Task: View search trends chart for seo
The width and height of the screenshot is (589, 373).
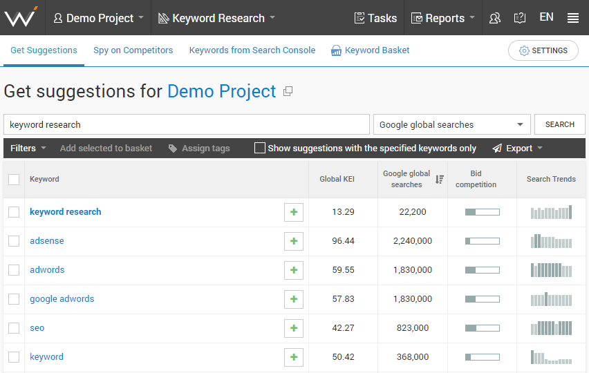Action: [551, 328]
